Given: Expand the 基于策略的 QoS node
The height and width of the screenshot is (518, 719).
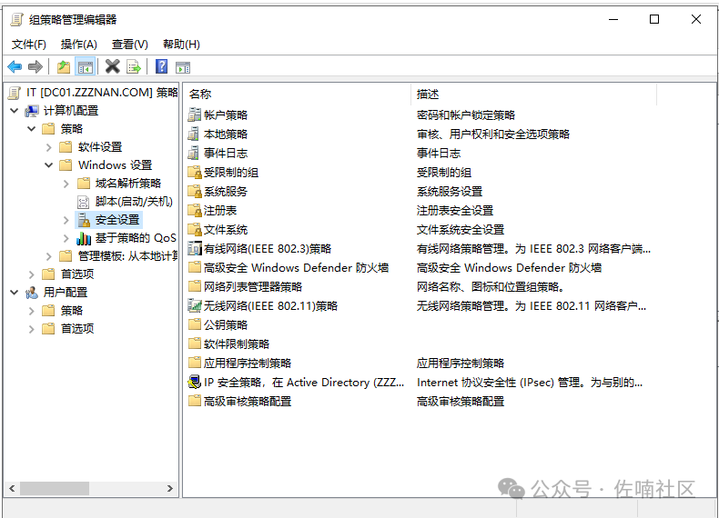Looking at the screenshot, I should click(66, 238).
